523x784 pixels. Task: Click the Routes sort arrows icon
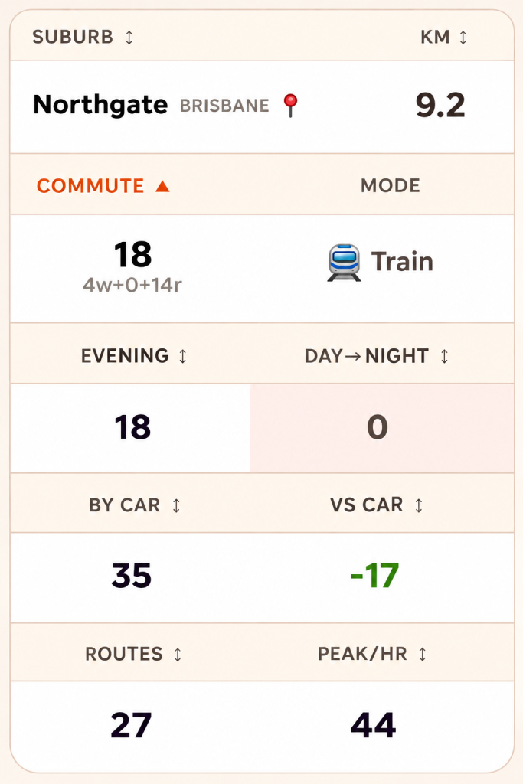[178, 654]
